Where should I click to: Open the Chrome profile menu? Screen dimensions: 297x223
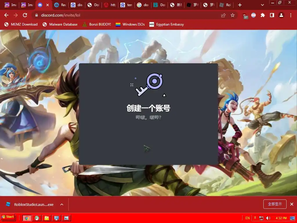click(281, 15)
